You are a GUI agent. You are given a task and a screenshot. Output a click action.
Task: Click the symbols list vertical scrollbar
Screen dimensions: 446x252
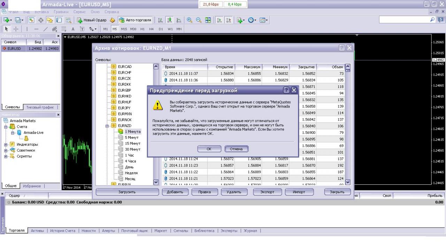[156, 125]
